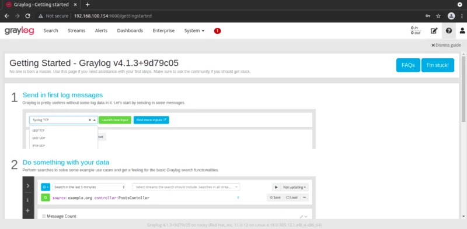Image resolution: width=467 pixels, height=229 pixels.
Task: Open the Search in the last 5 minutes dropdown
Action: point(89,187)
